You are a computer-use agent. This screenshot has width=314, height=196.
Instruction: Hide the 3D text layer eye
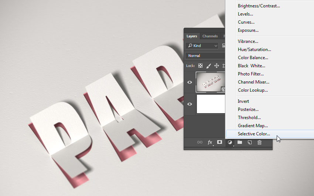click(x=190, y=82)
